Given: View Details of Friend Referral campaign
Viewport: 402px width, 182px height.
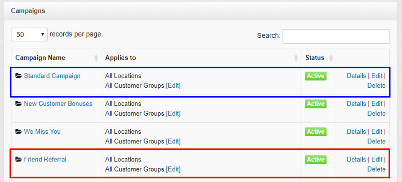Looking at the screenshot, I should [x=356, y=159].
